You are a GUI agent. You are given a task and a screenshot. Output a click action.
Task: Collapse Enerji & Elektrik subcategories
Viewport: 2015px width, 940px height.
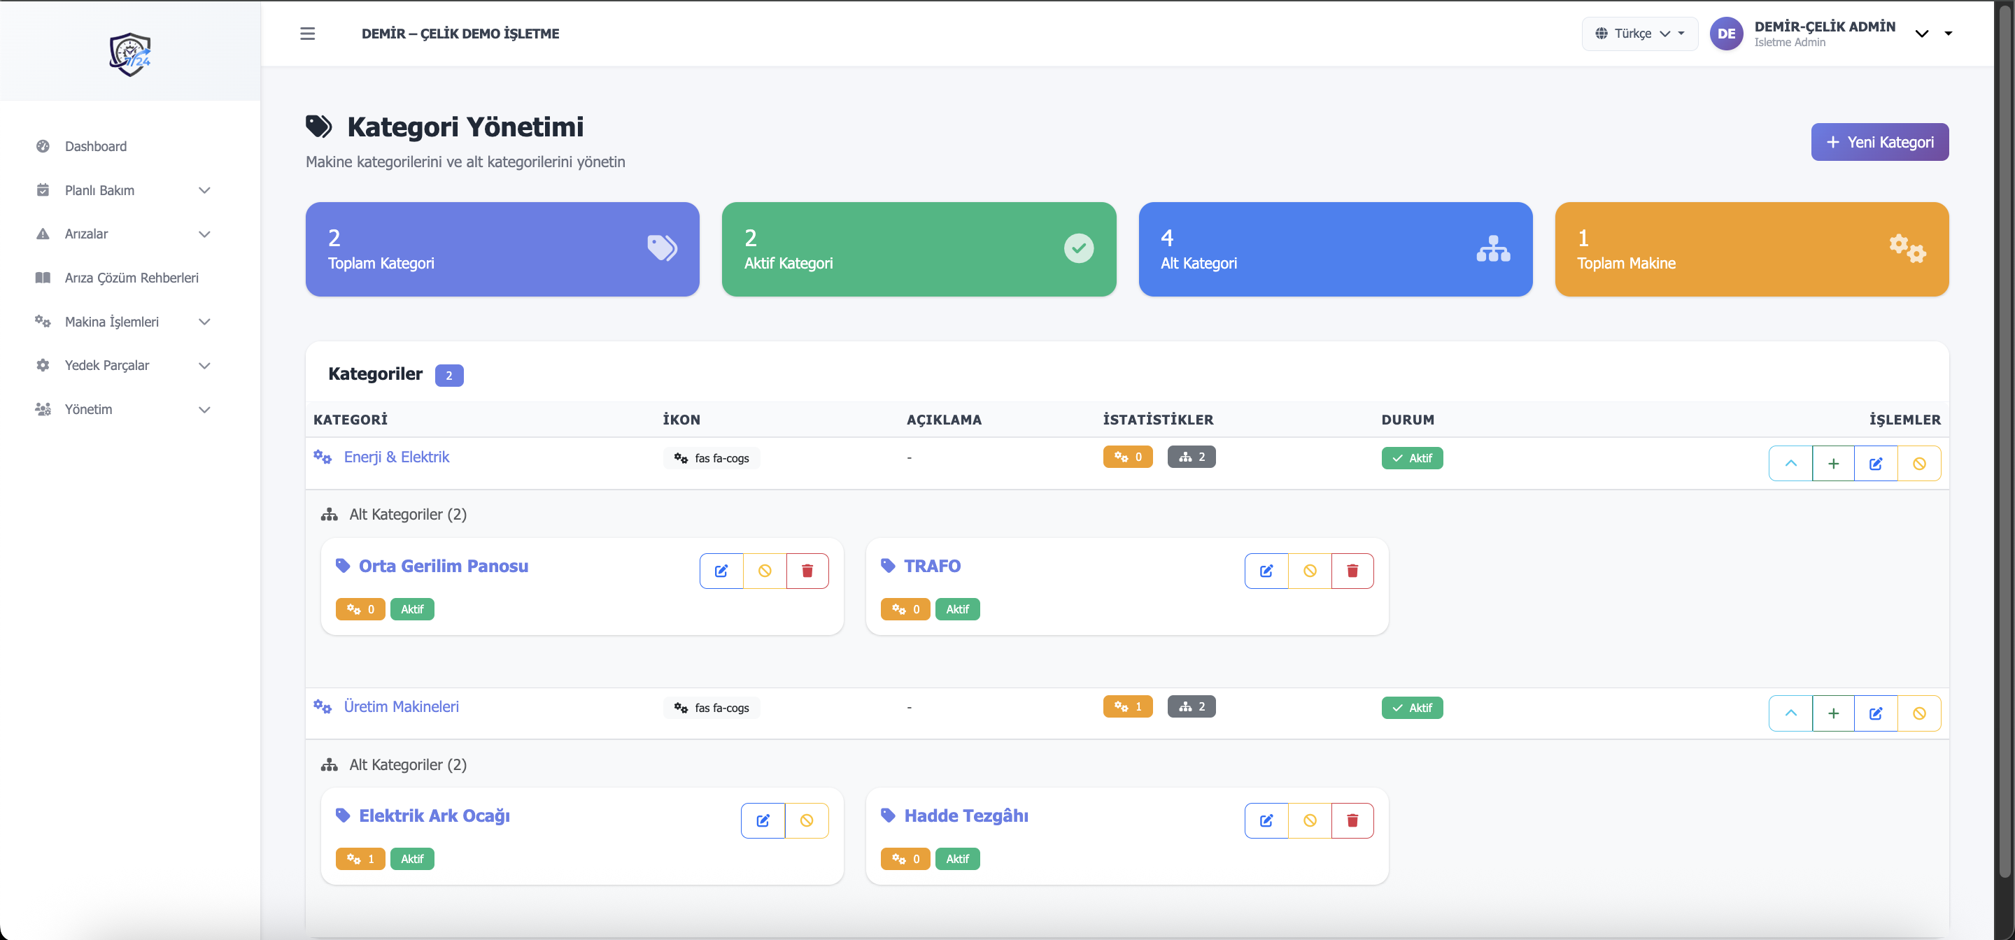(1790, 464)
